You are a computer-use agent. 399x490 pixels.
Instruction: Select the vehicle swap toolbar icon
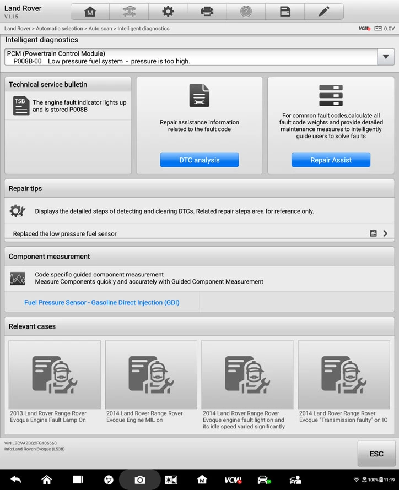[x=129, y=12]
